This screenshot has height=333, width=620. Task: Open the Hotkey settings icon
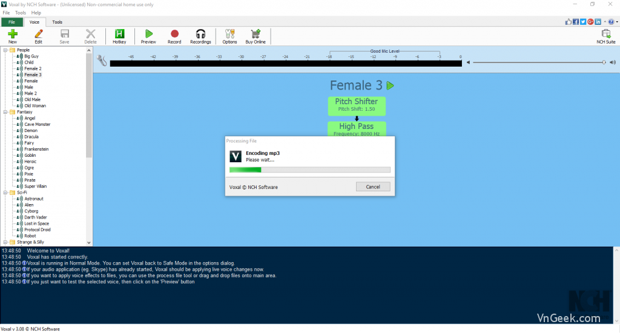point(119,34)
